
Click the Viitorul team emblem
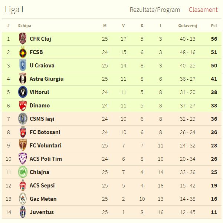23,92
